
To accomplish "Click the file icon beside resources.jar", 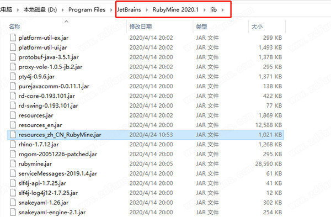I will pyautogui.click(x=13, y=115).
